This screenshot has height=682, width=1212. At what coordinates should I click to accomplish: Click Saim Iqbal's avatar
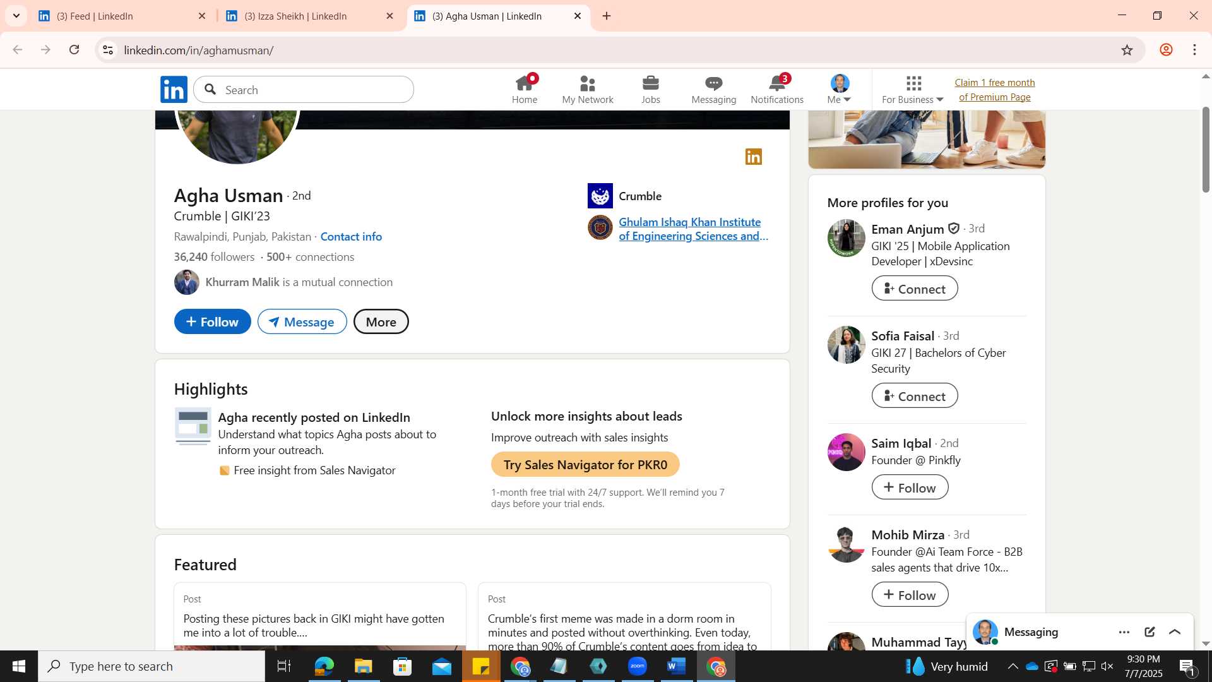[x=846, y=452]
